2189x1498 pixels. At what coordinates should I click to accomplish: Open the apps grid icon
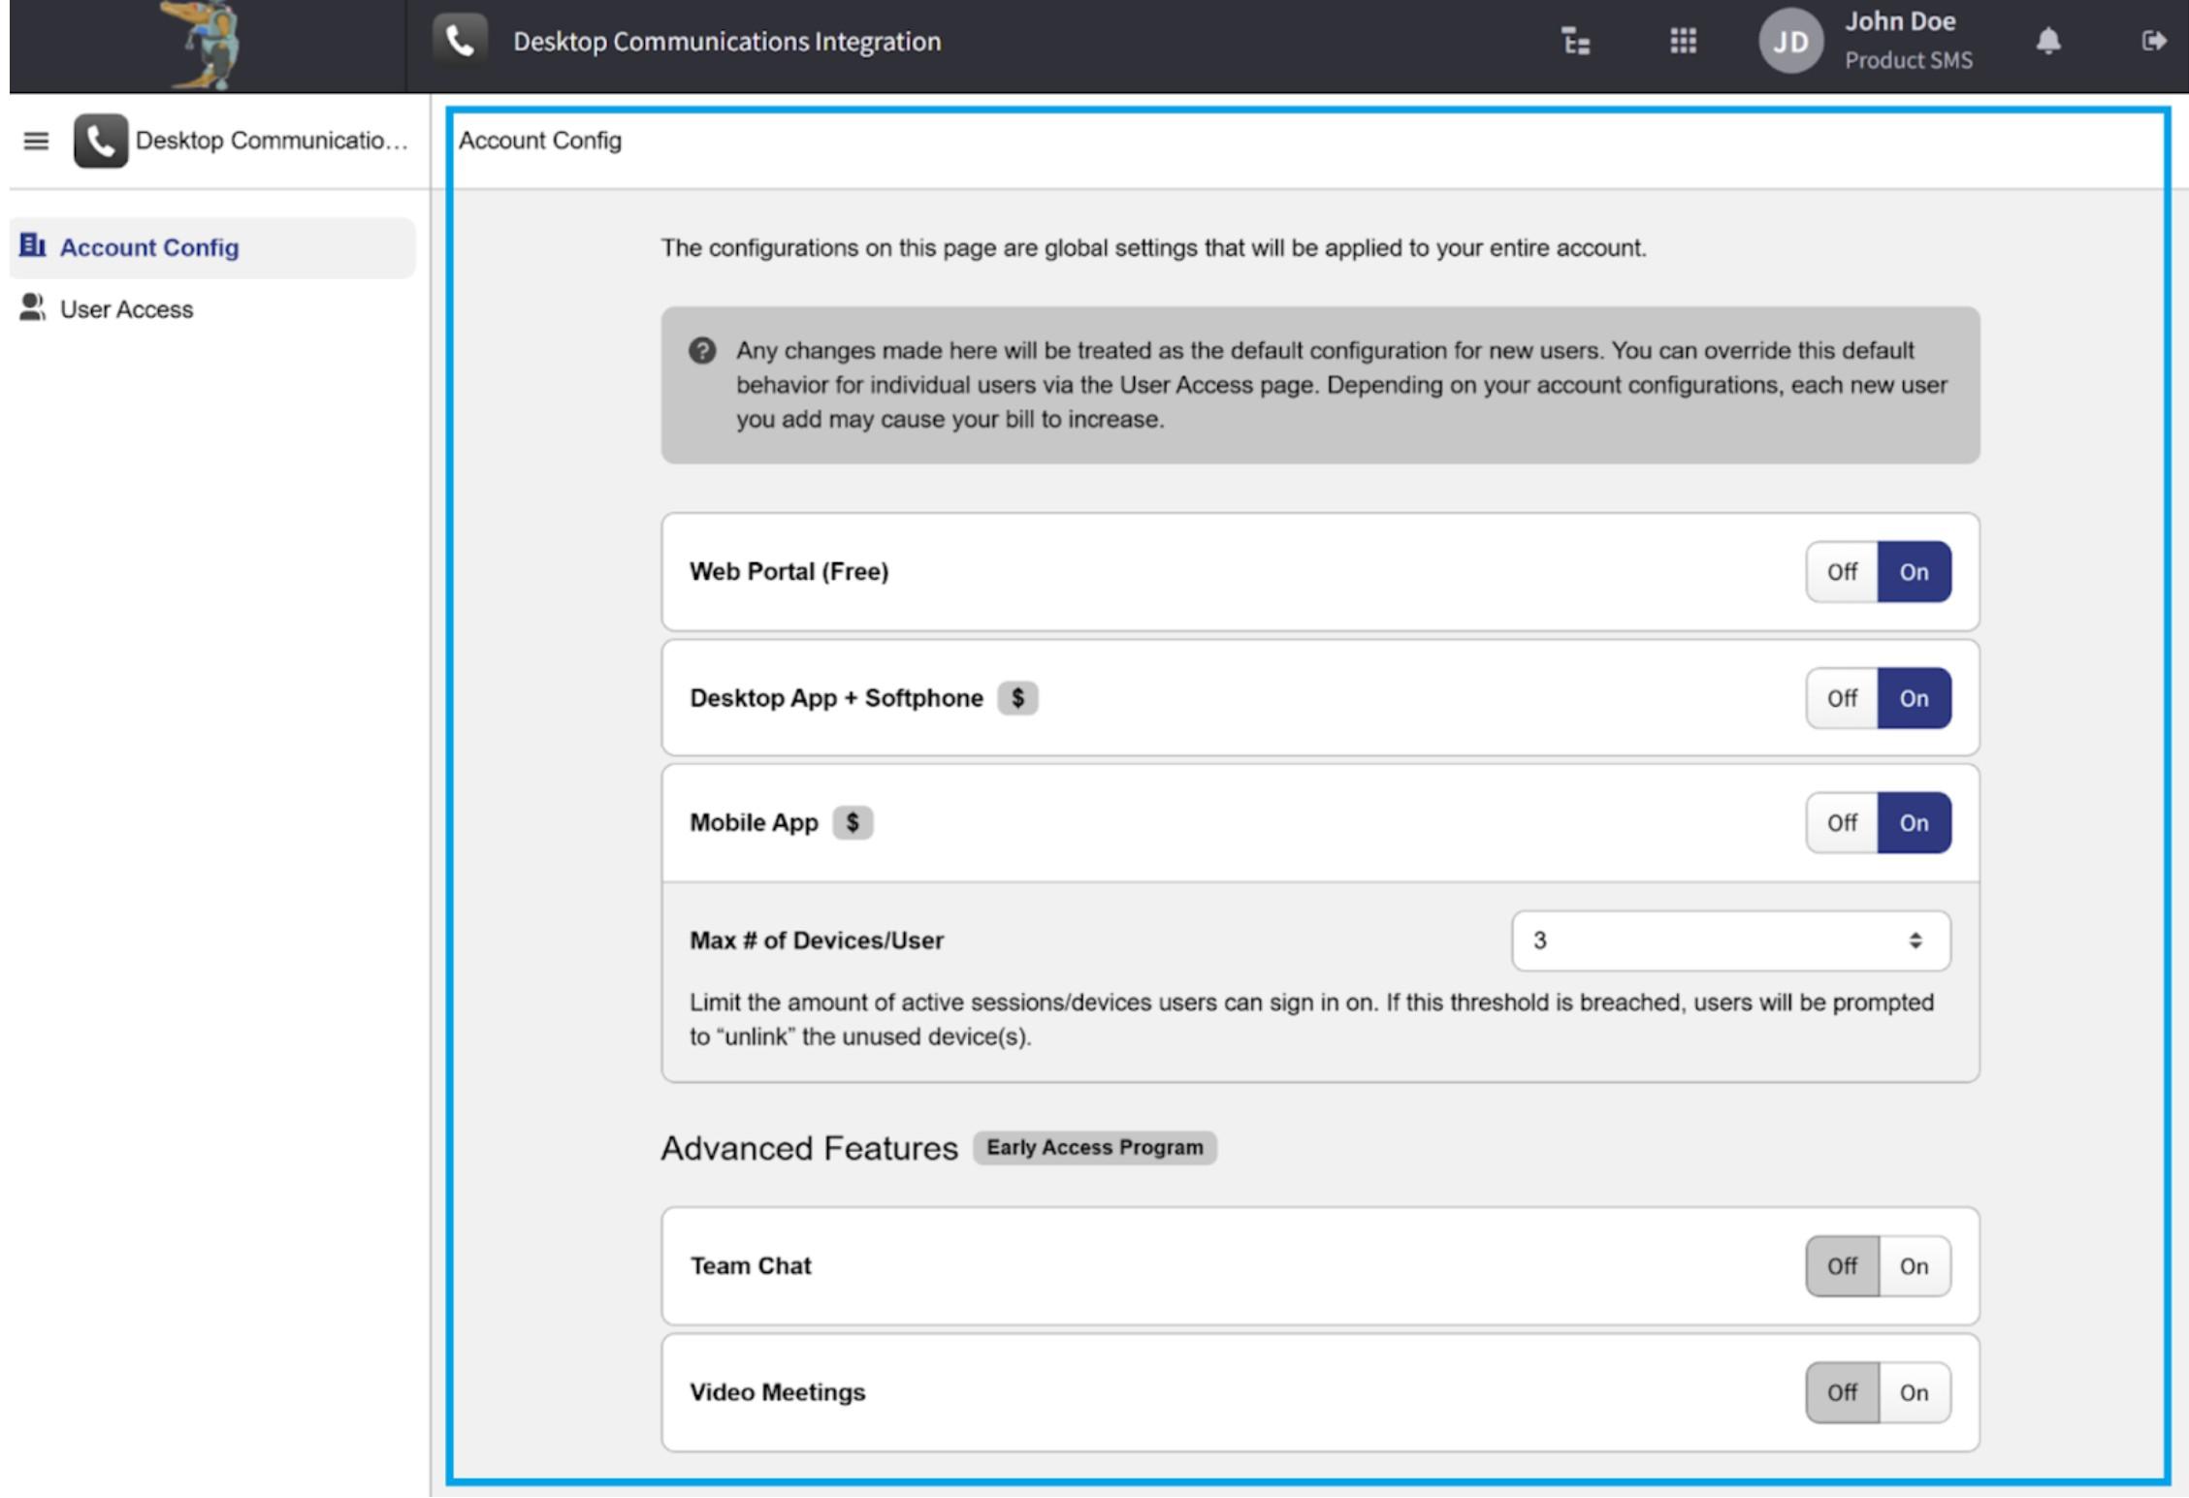point(1683,42)
